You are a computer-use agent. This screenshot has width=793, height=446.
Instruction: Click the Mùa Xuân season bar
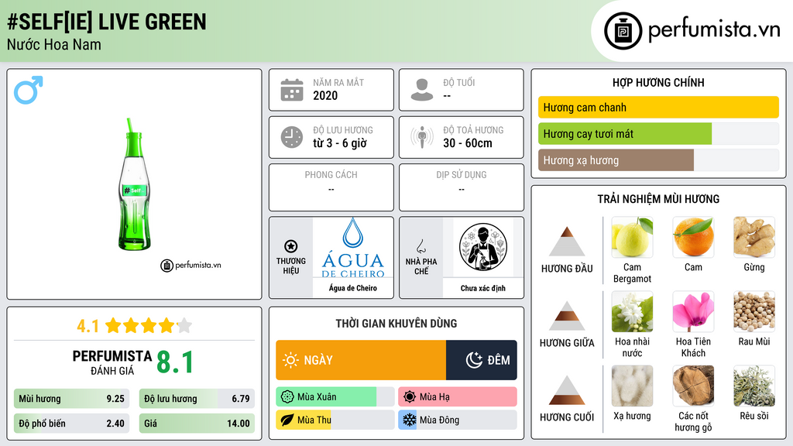pyautogui.click(x=335, y=397)
